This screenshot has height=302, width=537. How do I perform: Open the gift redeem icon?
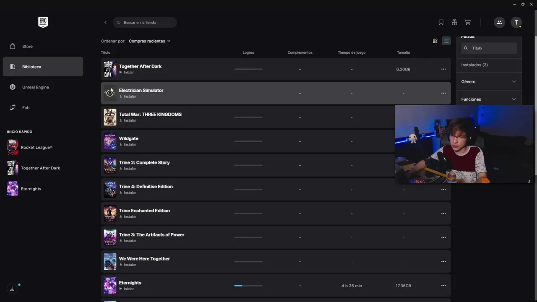(x=454, y=22)
